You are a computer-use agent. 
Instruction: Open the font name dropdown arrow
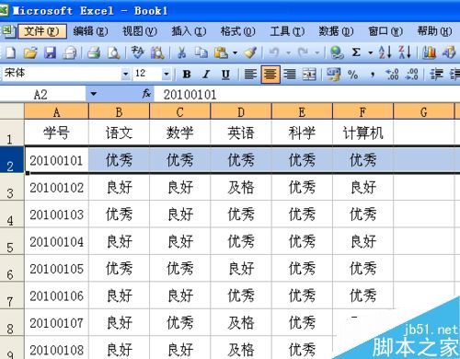(125, 74)
